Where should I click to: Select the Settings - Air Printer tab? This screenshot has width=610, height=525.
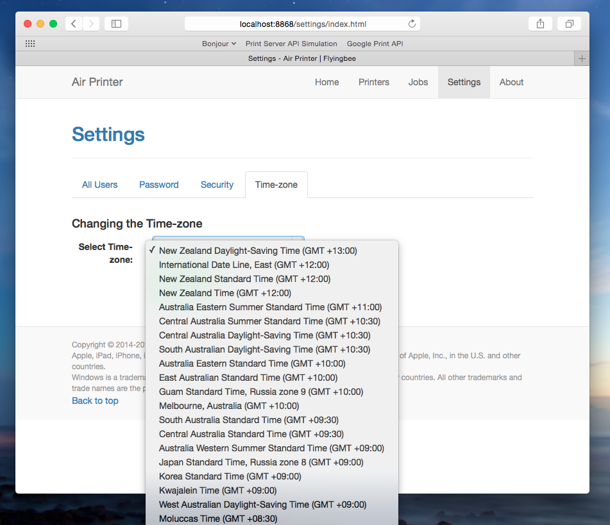click(302, 58)
